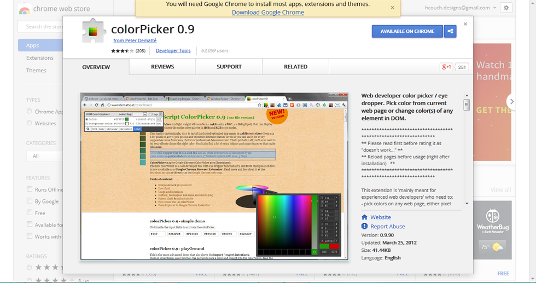Click the hcouch.designs@gmail.com account text
The height and width of the screenshot is (283, 536).
457,8
